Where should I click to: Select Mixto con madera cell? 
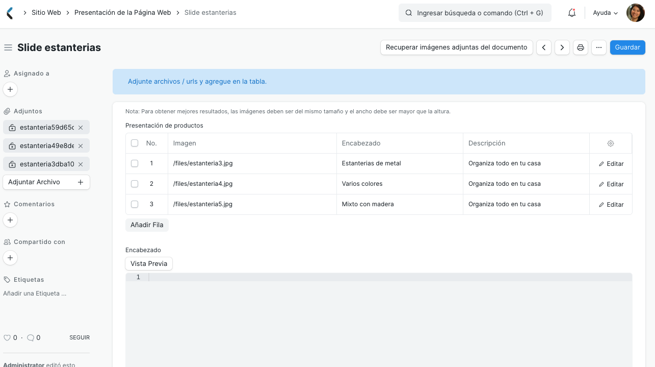tap(400, 204)
